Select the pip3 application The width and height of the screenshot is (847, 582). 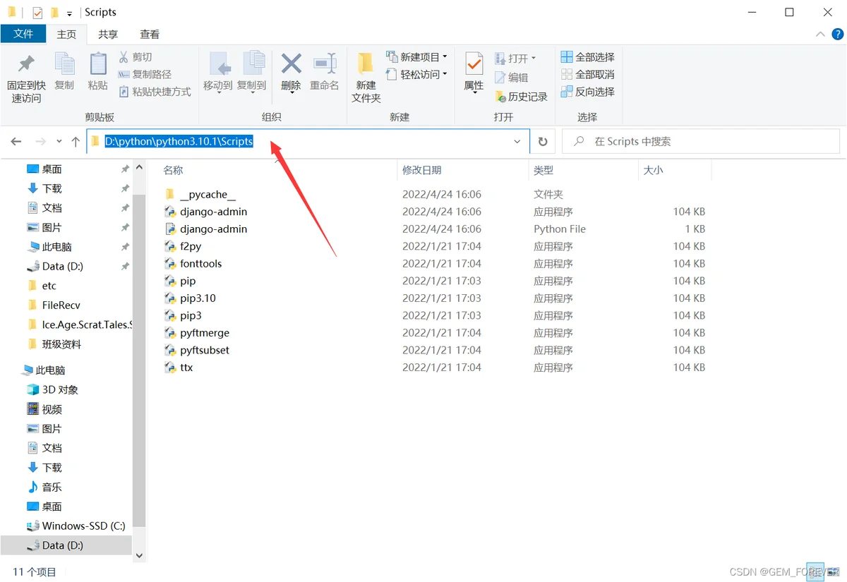click(191, 315)
